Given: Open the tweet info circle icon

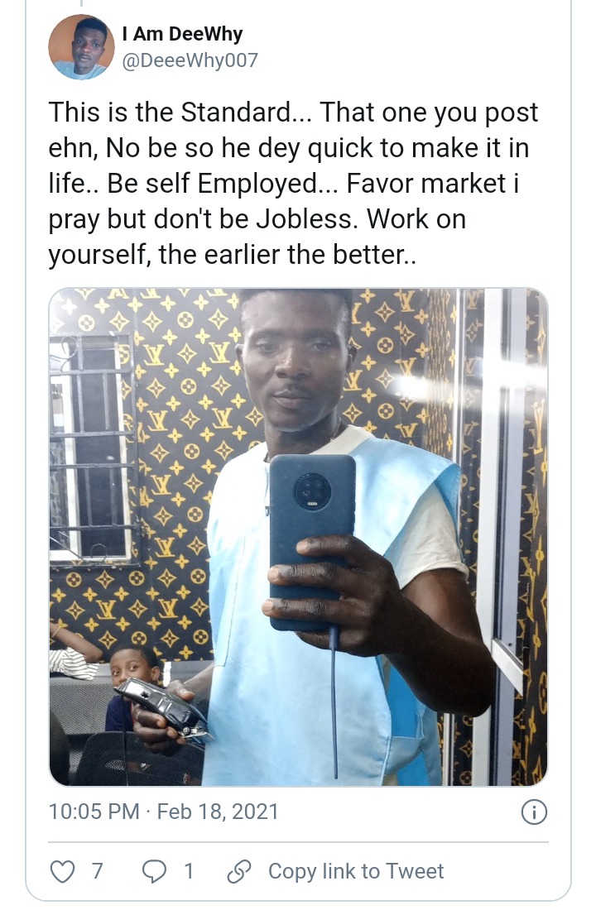Looking at the screenshot, I should click(x=534, y=812).
